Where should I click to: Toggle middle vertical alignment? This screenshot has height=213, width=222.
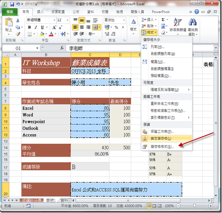point(82,21)
